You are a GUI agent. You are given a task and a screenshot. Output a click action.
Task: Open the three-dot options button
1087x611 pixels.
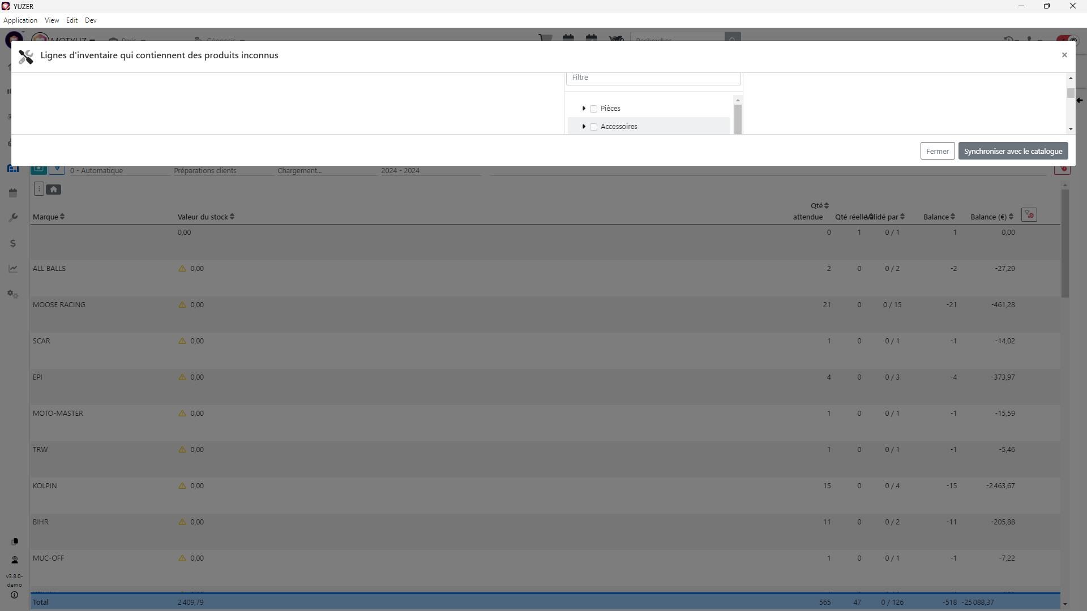[38, 190]
